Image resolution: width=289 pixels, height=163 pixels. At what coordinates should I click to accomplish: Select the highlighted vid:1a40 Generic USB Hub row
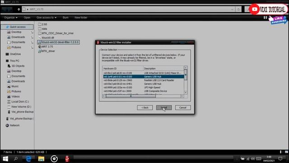pyautogui.click(x=144, y=77)
